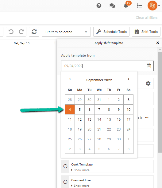Select August 28 in the calendar
The height and width of the screenshot is (188, 162).
click(70, 100)
